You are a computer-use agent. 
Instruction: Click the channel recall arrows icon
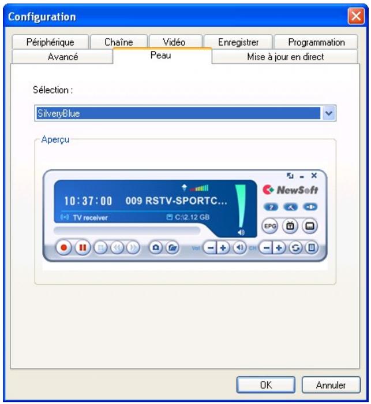(295, 248)
